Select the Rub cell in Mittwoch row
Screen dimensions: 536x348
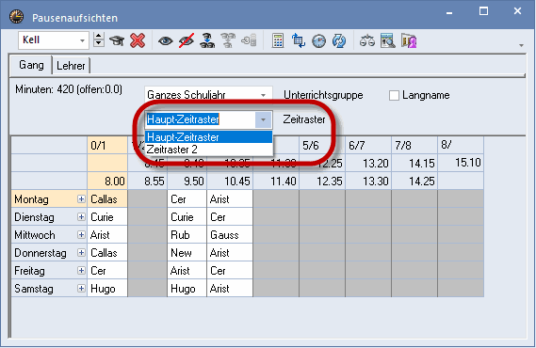click(187, 235)
